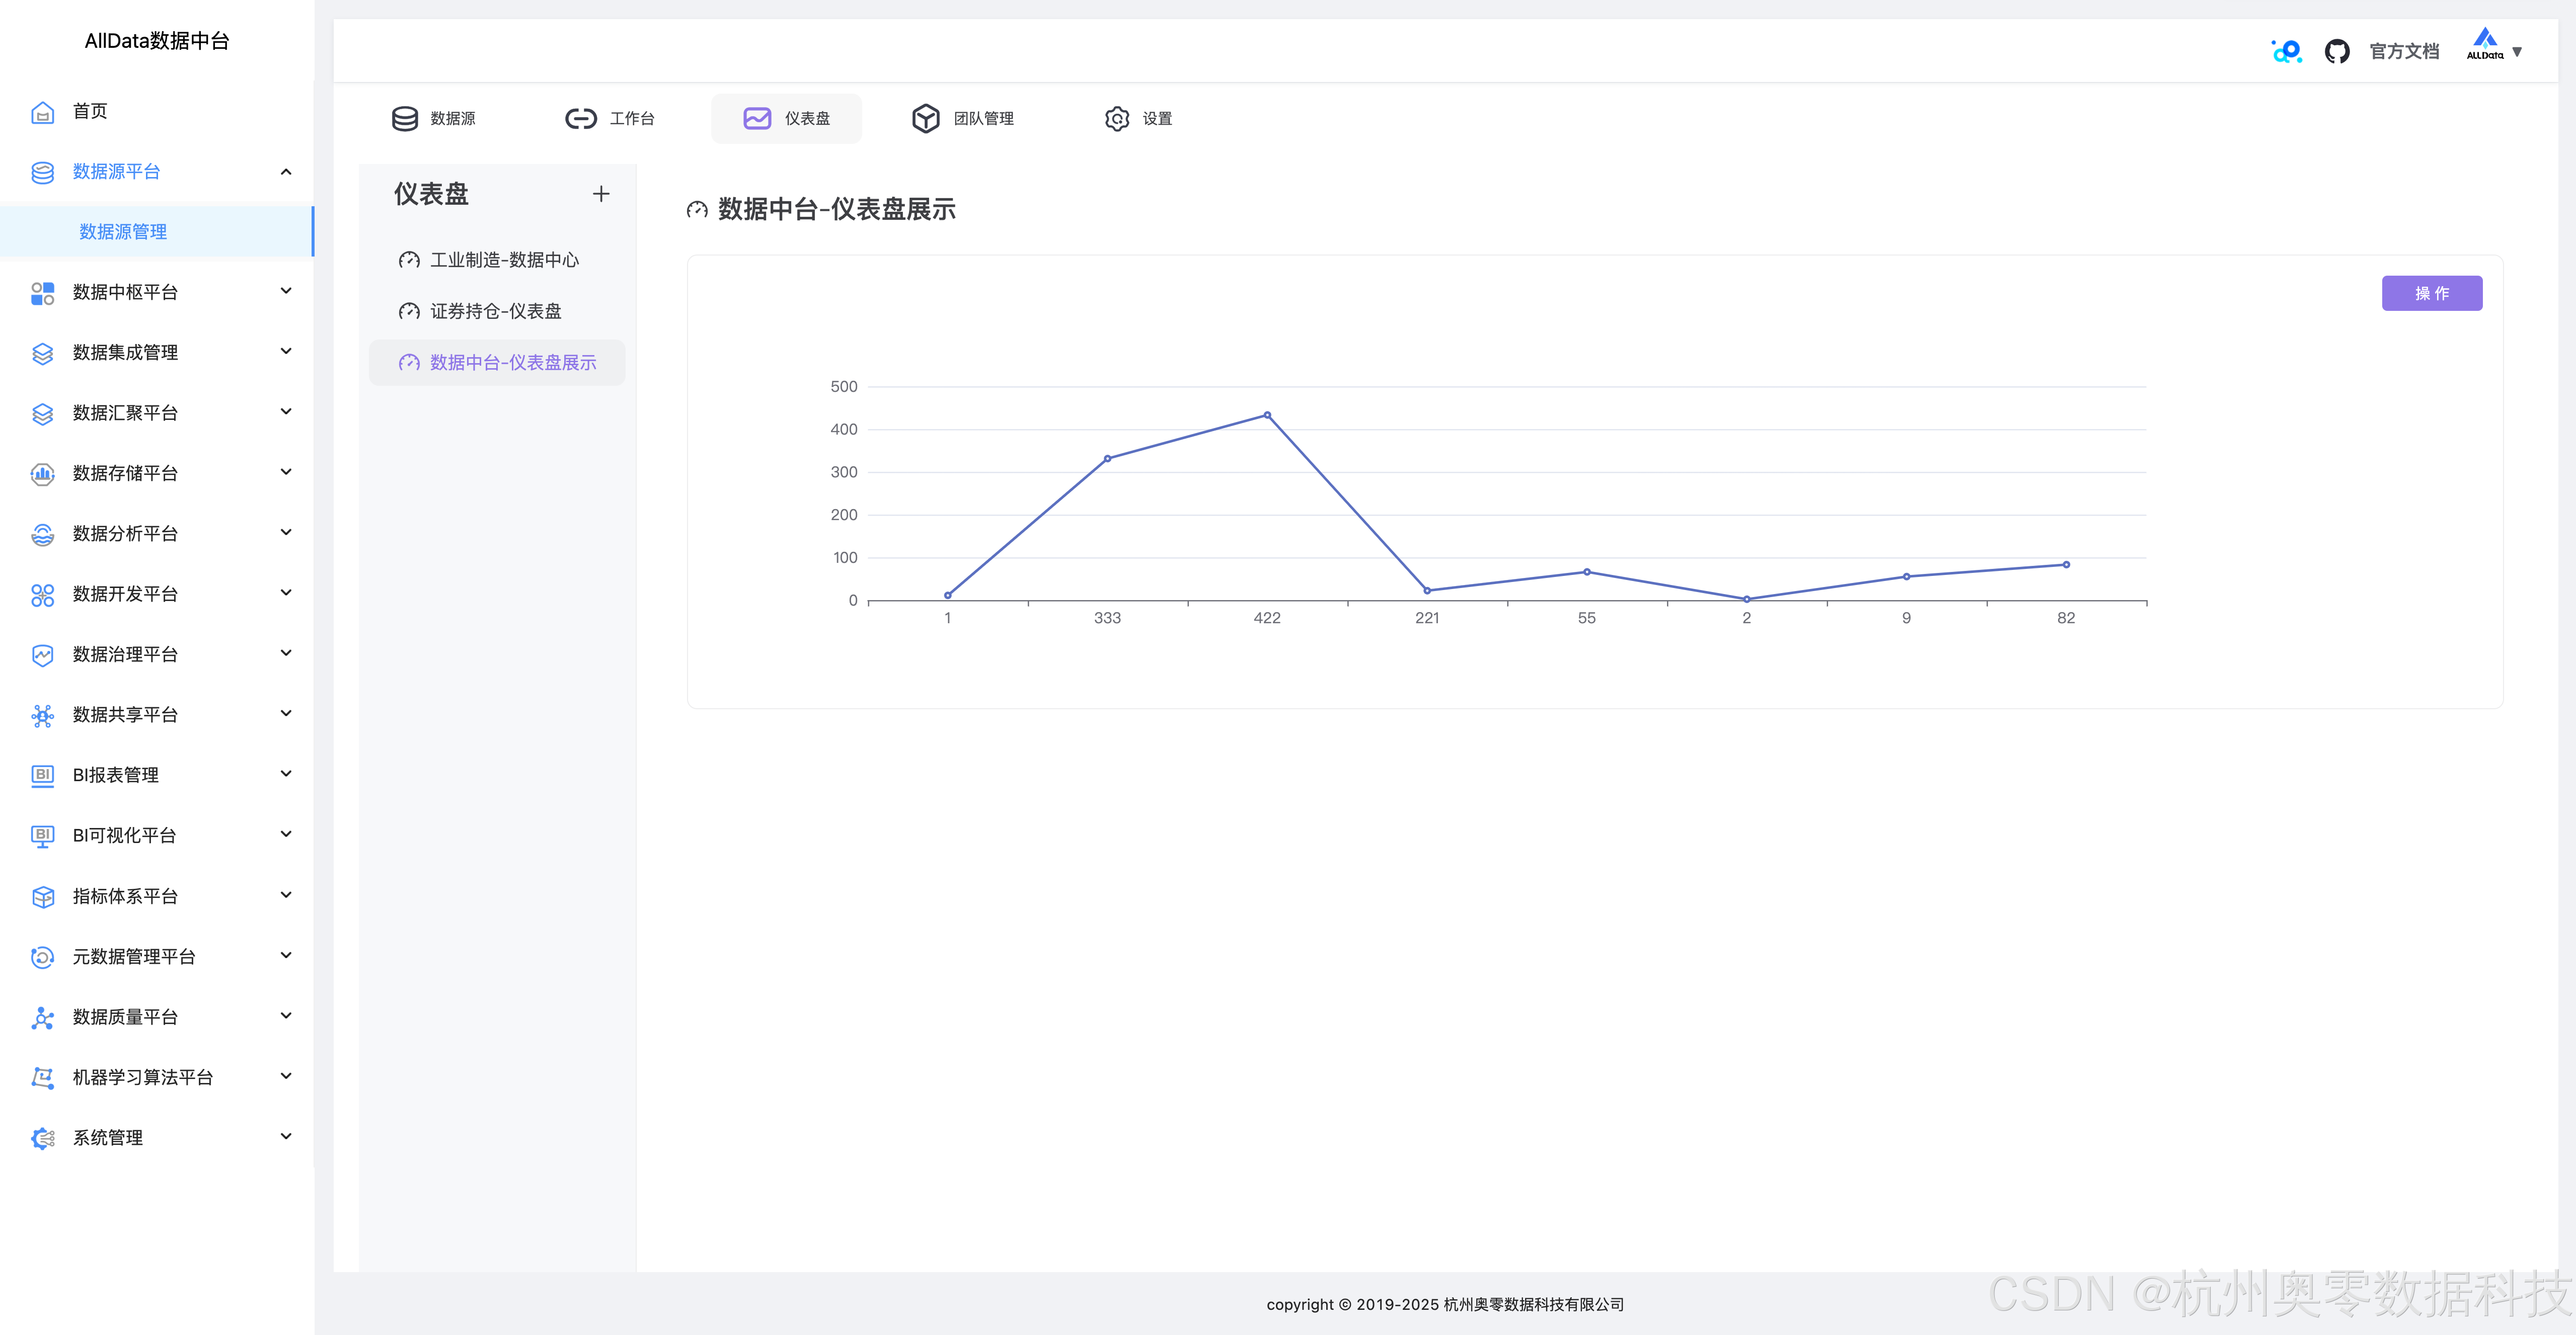Image resolution: width=2576 pixels, height=1335 pixels.
Task: Add a new dashboard with plus icon
Action: point(600,194)
